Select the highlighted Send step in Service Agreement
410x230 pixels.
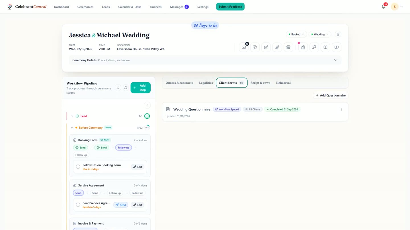[78, 193]
